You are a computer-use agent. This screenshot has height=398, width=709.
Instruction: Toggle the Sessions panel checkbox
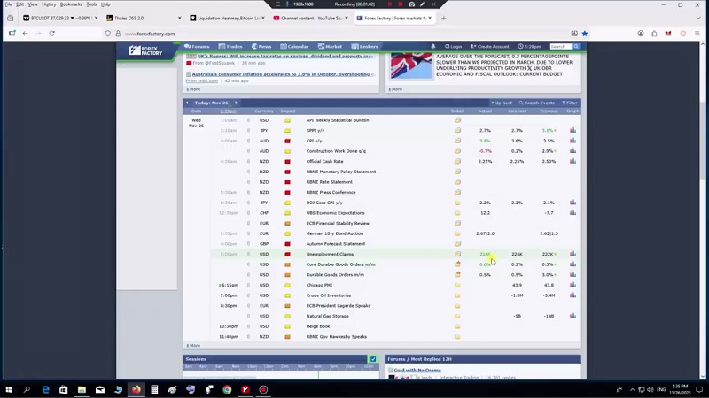tap(372, 359)
